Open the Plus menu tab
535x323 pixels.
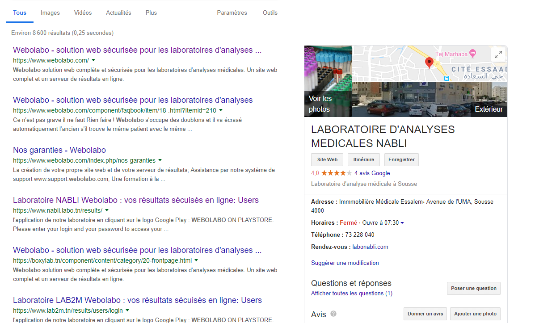click(x=151, y=13)
